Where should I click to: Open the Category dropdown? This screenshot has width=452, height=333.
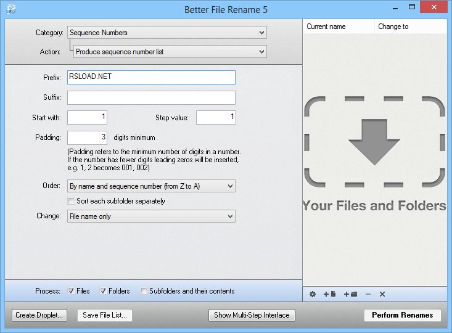pyautogui.click(x=167, y=33)
